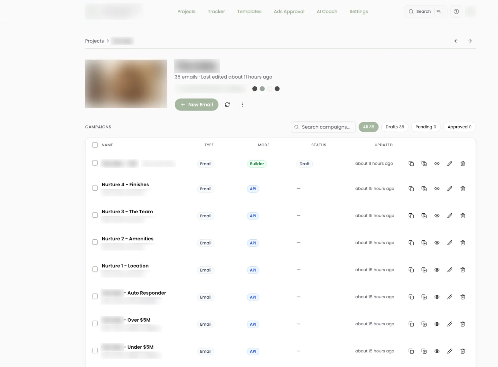Select the first dark color swatch
Image resolution: width=498 pixels, height=367 pixels.
pyautogui.click(x=255, y=89)
